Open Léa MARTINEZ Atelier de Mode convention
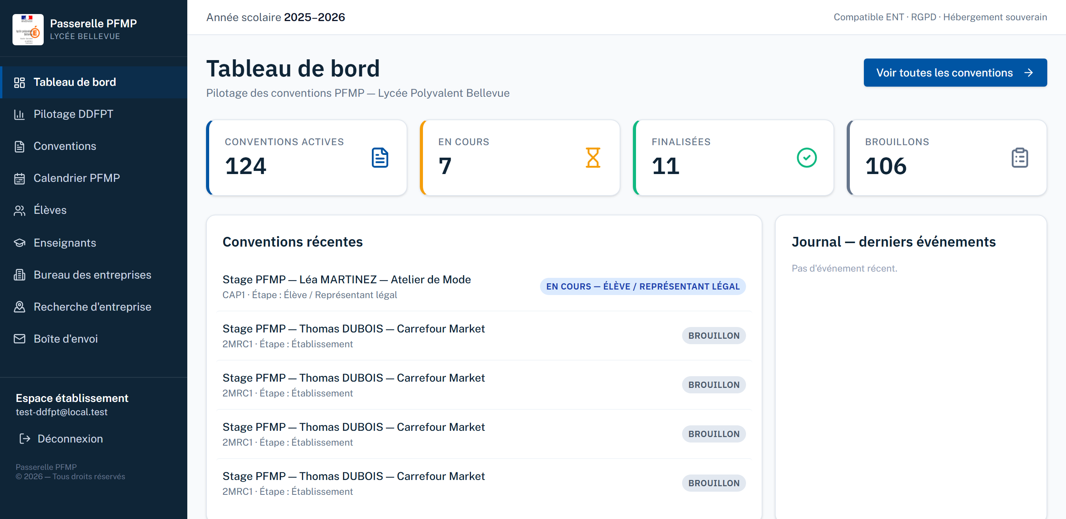Viewport: 1066px width, 519px height. tap(484, 286)
